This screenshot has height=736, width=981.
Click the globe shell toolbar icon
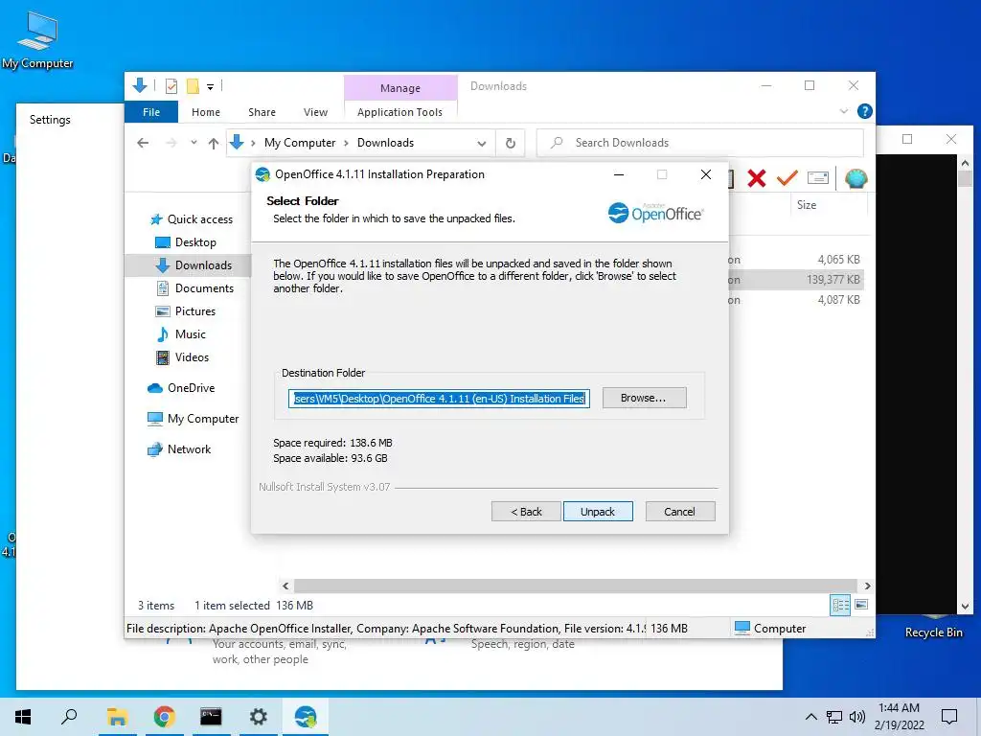856,178
